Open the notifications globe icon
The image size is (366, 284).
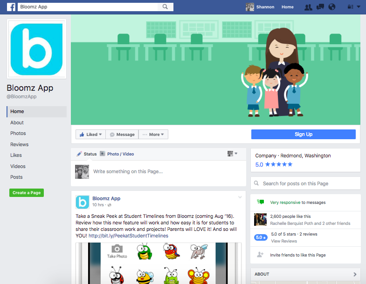point(331,7)
